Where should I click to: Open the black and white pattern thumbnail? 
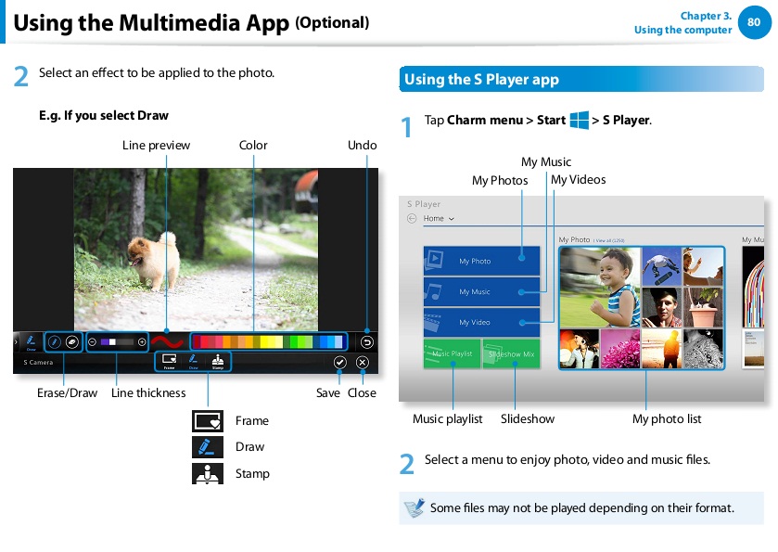703,349
